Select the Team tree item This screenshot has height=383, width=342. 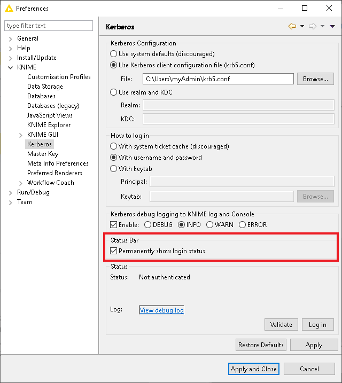point(25,202)
